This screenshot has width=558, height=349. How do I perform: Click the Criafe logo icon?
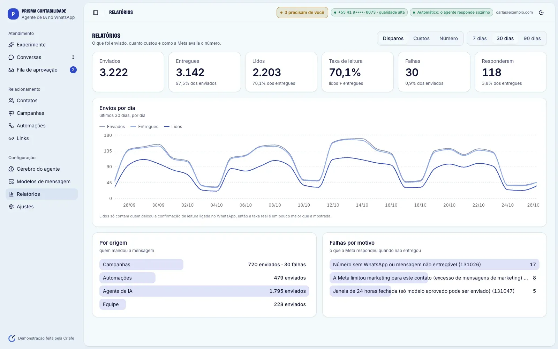coord(12,338)
